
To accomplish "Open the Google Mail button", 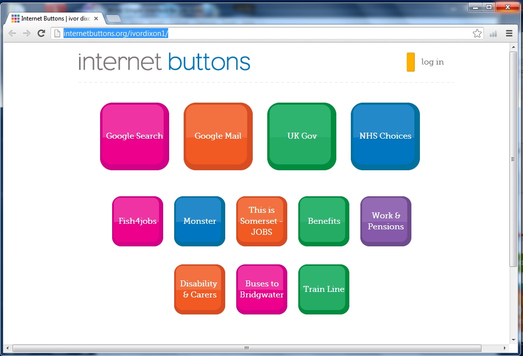I will [x=218, y=136].
